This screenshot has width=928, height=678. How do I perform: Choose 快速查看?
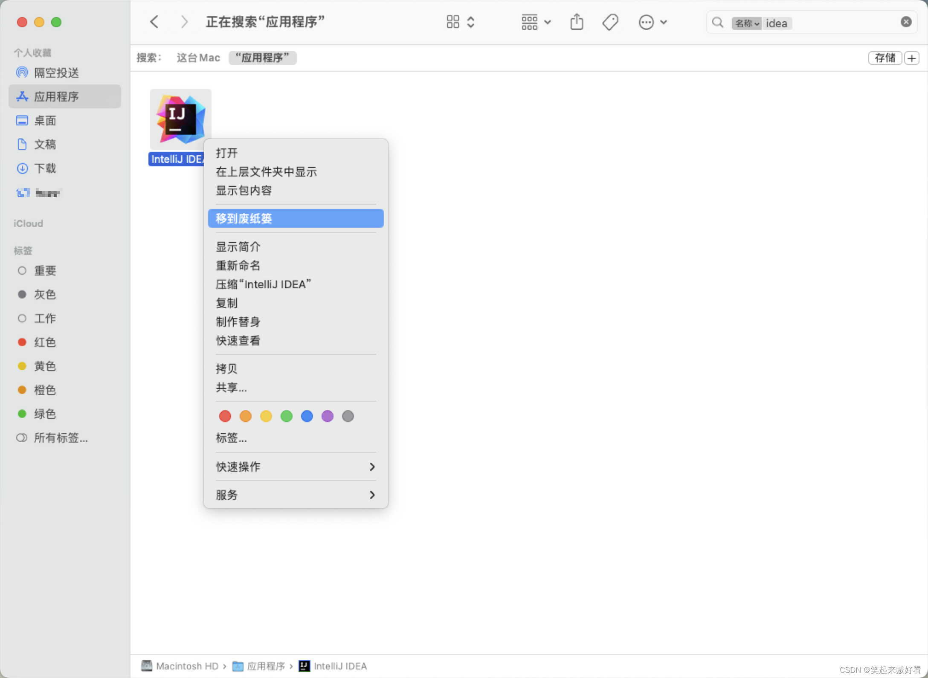[x=296, y=341]
